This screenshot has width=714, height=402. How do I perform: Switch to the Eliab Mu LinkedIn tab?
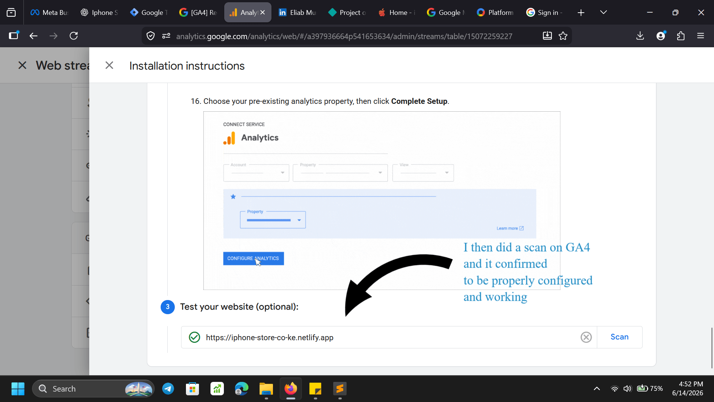(x=297, y=12)
